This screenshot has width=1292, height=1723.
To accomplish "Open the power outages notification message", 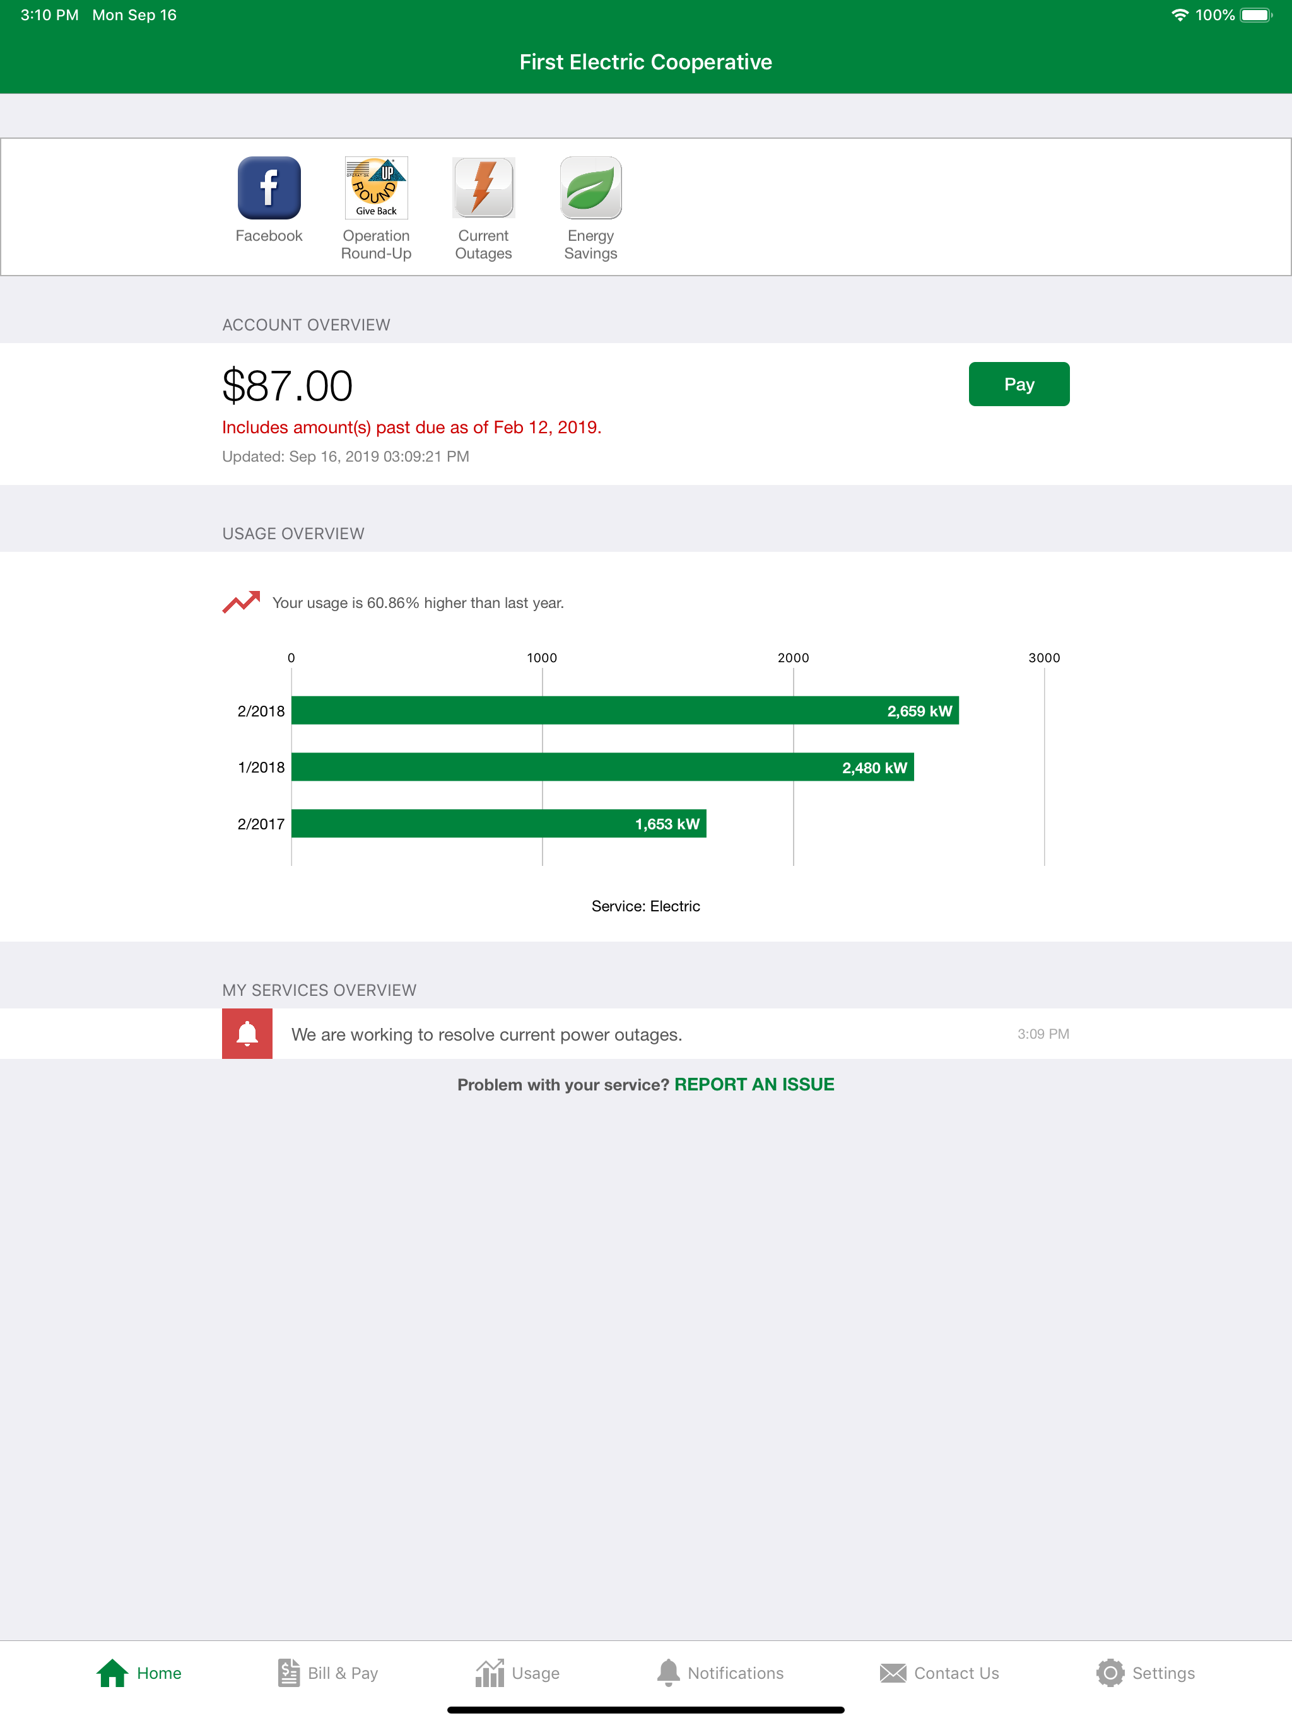I will tap(645, 1034).
